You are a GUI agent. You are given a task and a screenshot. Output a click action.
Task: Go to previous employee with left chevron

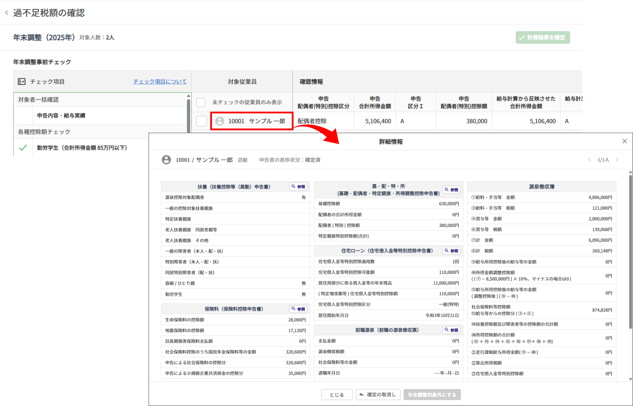590,160
